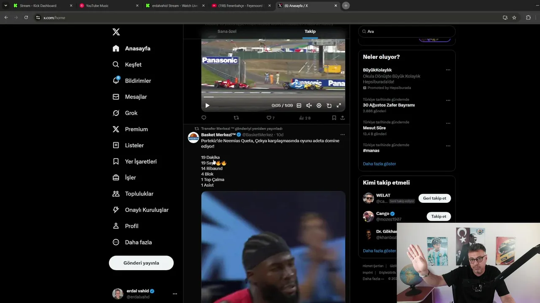Expand the video to fullscreen
The height and width of the screenshot is (303, 540).
[339, 106]
